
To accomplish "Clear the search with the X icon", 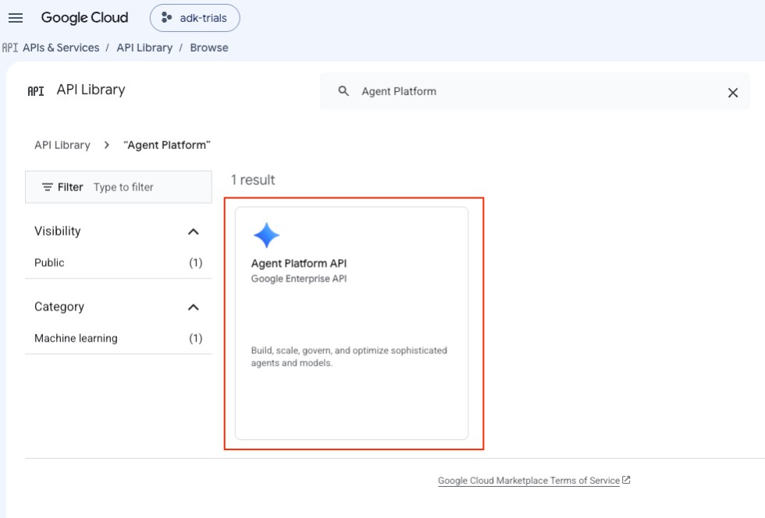I will pos(732,93).
